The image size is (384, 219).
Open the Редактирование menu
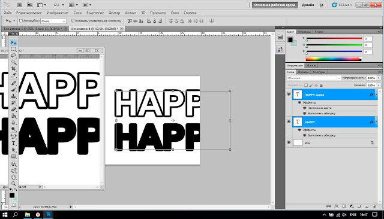pos(29,13)
